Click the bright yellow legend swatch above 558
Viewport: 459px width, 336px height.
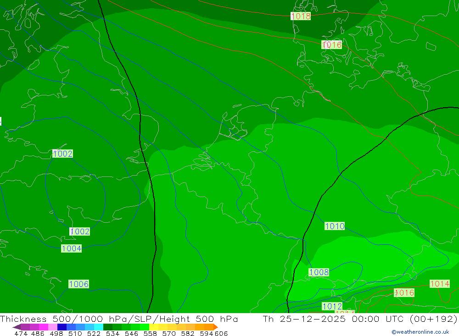[154, 327]
